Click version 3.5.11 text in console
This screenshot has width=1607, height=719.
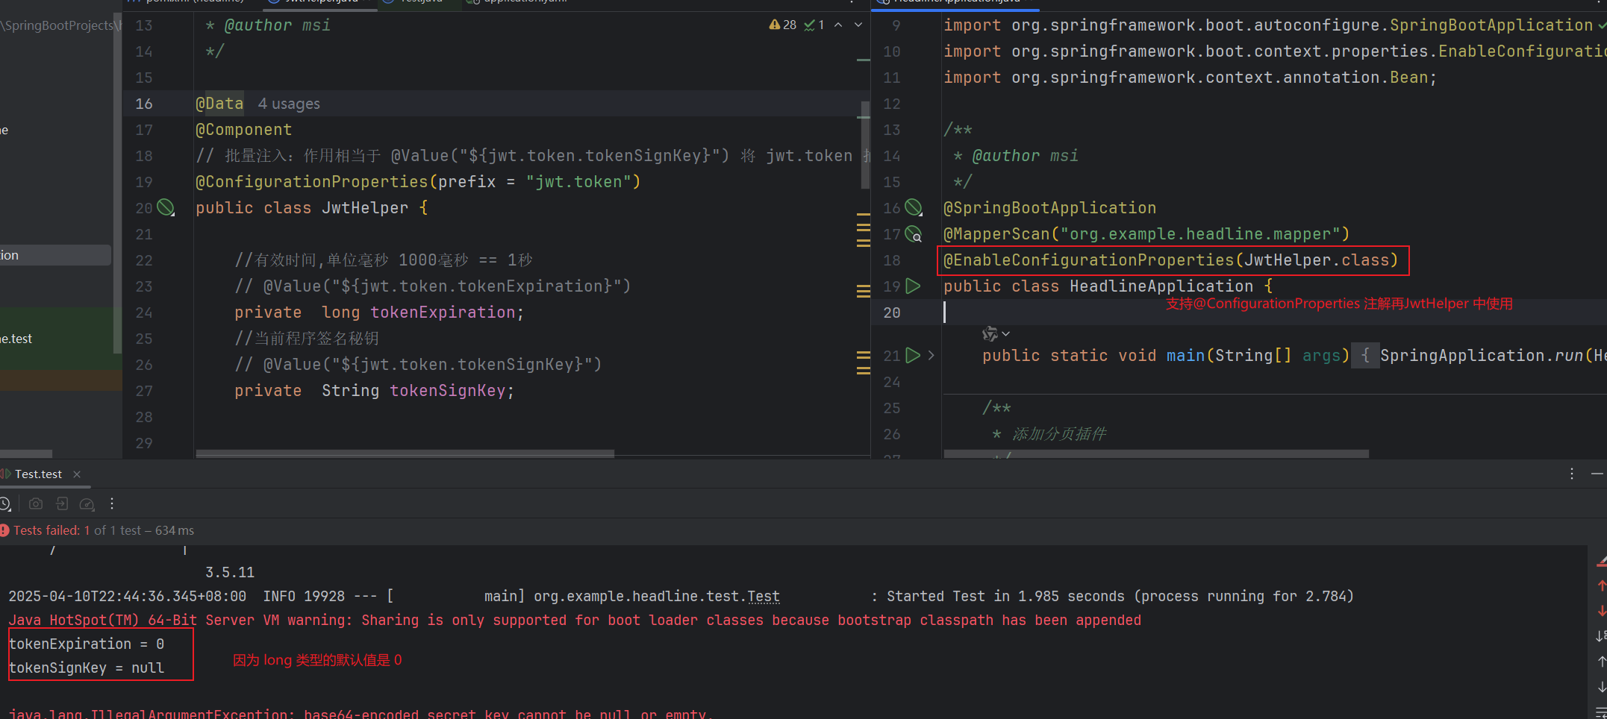tap(230, 572)
